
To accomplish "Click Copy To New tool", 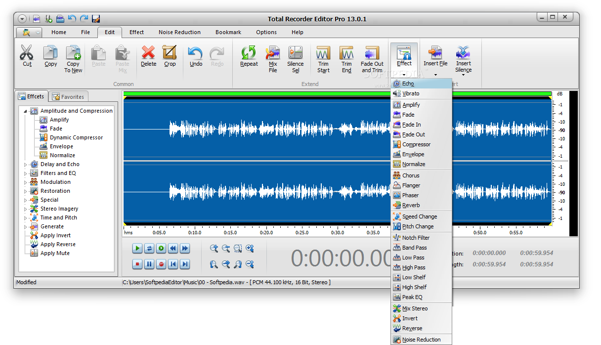I will [73, 59].
